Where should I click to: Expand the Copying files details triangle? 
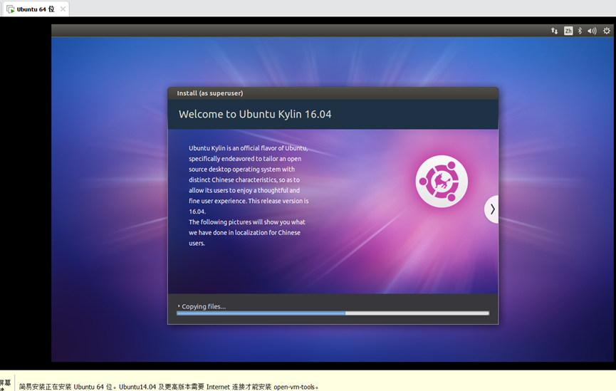coord(179,306)
